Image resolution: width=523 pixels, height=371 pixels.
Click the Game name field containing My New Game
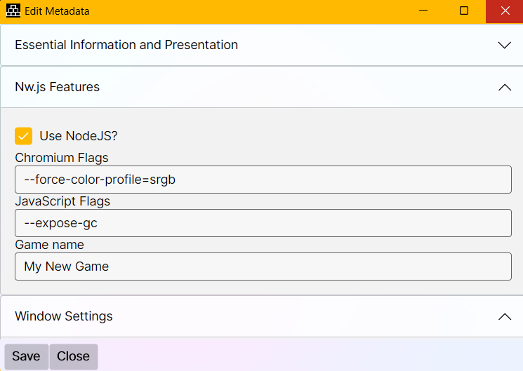pyautogui.click(x=263, y=267)
